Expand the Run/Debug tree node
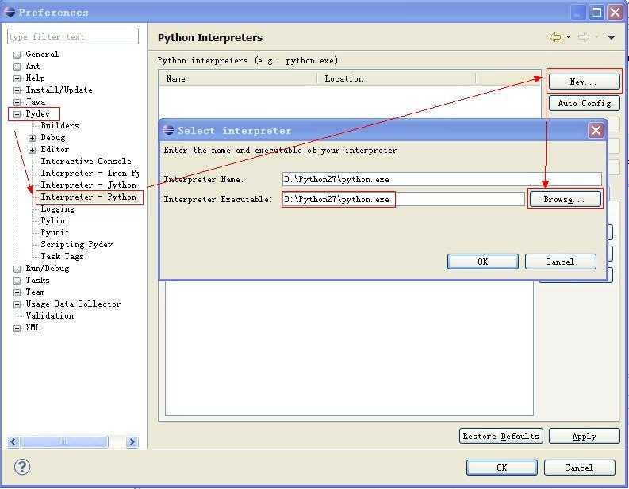 17,269
